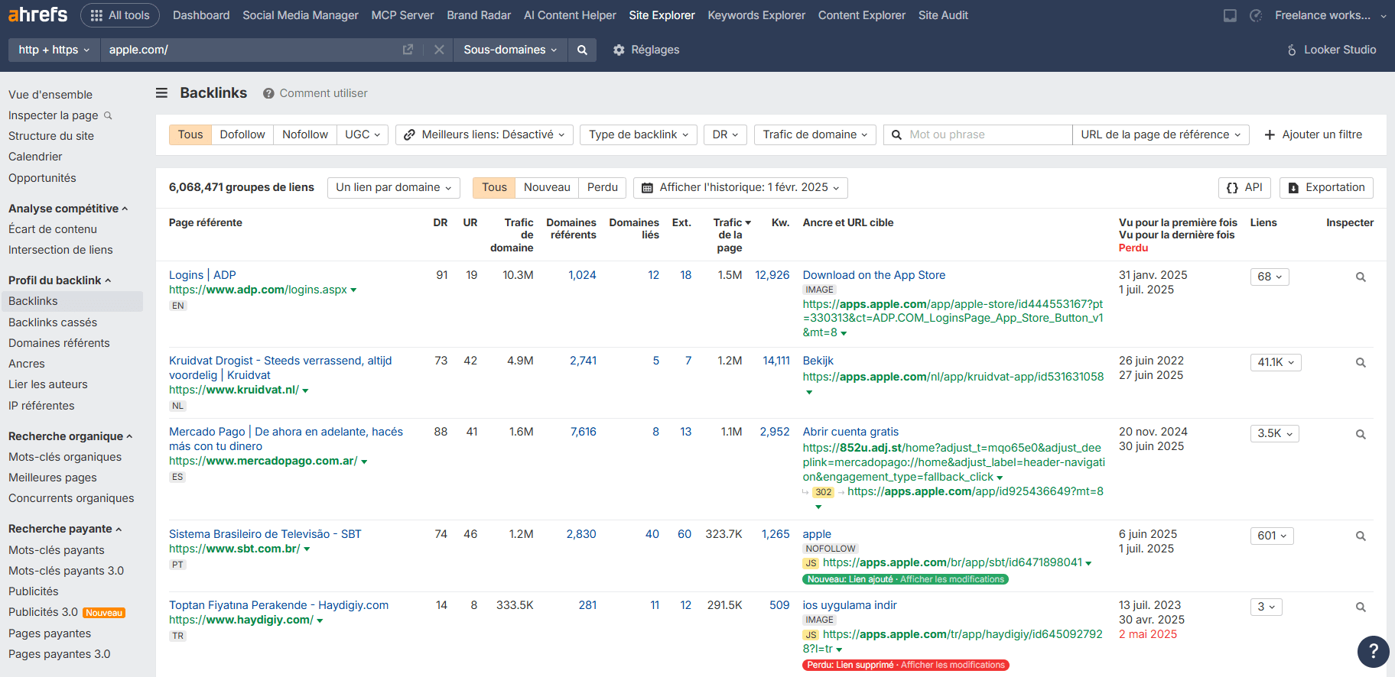Click Download on the App Store anchor
The width and height of the screenshot is (1395, 677).
(874, 275)
